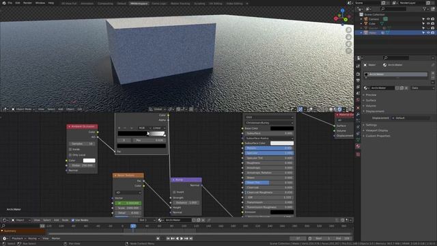The height and width of the screenshot is (246, 437).
Task: Add a color stop in the color ramp
Action: 119,128
